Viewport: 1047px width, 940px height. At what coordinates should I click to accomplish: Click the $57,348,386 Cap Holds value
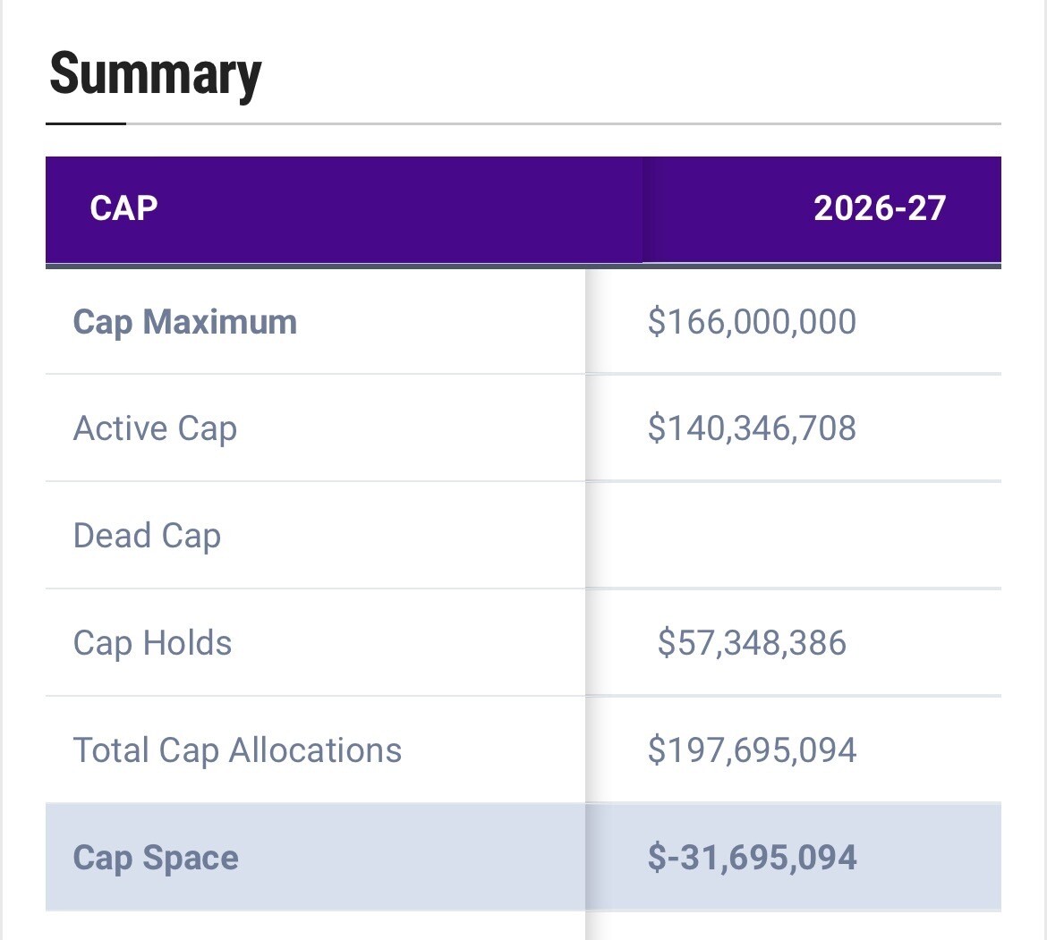pyautogui.click(x=752, y=643)
